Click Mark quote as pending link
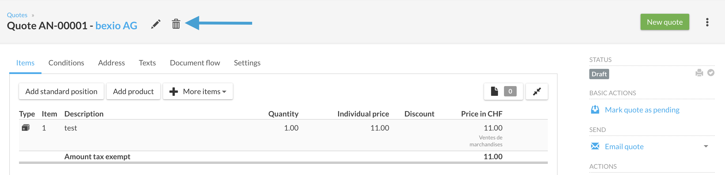The width and height of the screenshot is (725, 175). [642, 110]
